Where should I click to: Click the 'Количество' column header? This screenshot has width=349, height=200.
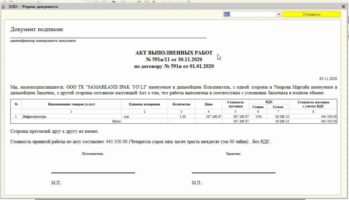tap(181, 104)
